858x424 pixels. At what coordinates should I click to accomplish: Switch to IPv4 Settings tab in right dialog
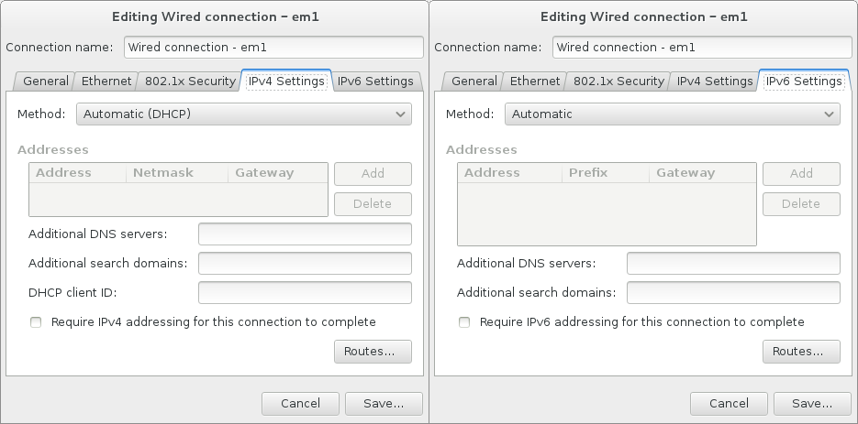pyautogui.click(x=715, y=82)
